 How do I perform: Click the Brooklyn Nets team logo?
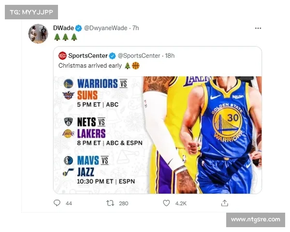point(68,122)
